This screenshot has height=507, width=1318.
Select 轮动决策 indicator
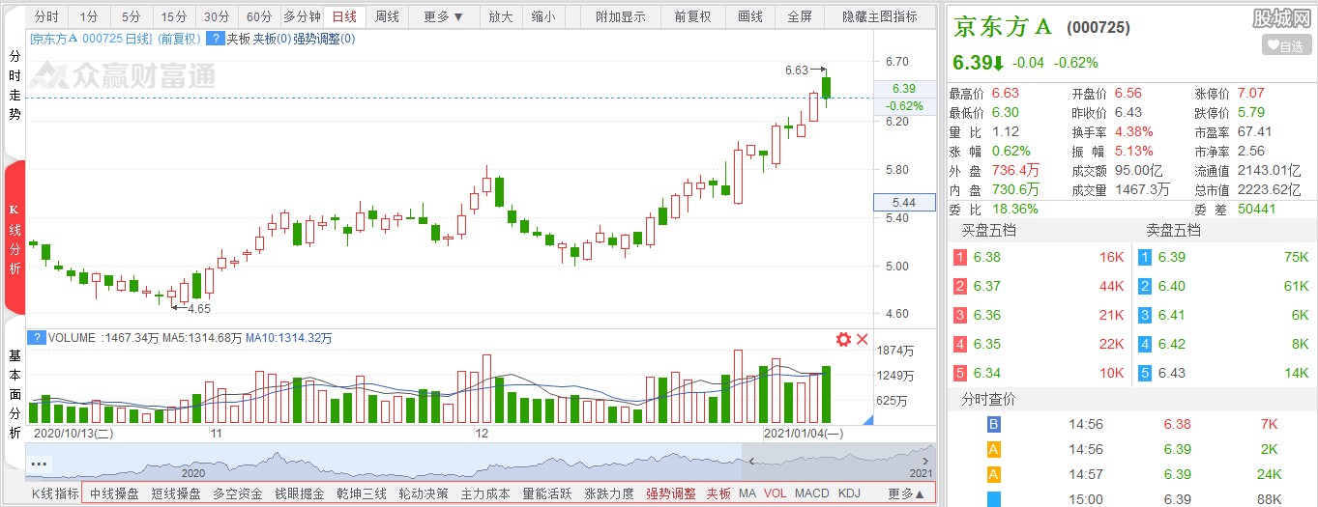pyautogui.click(x=424, y=493)
